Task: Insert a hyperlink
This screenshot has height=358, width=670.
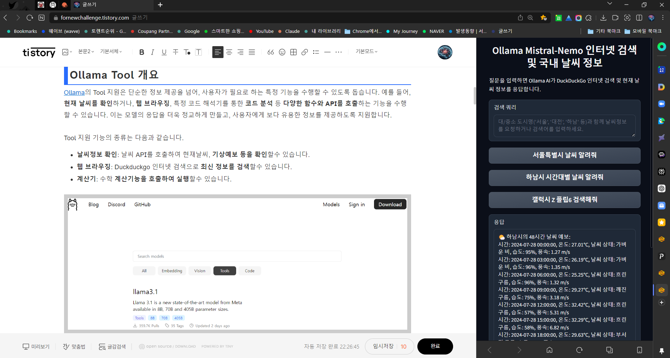Action: [305, 52]
